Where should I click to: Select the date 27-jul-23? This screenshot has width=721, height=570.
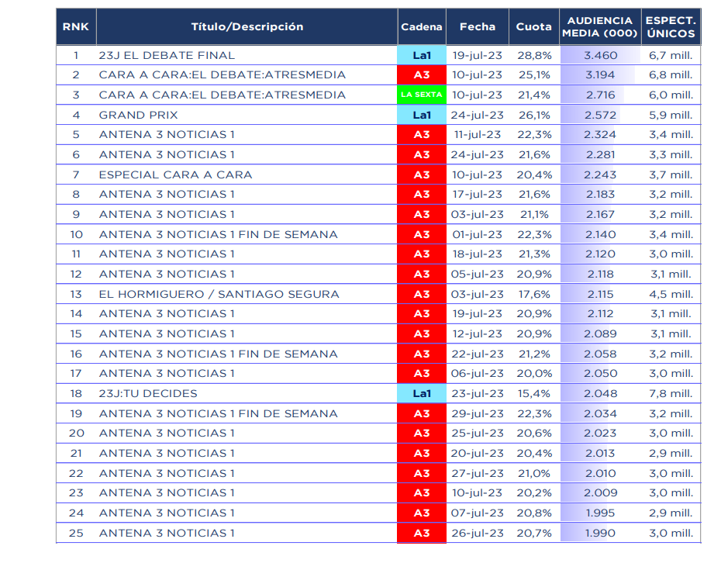click(478, 474)
